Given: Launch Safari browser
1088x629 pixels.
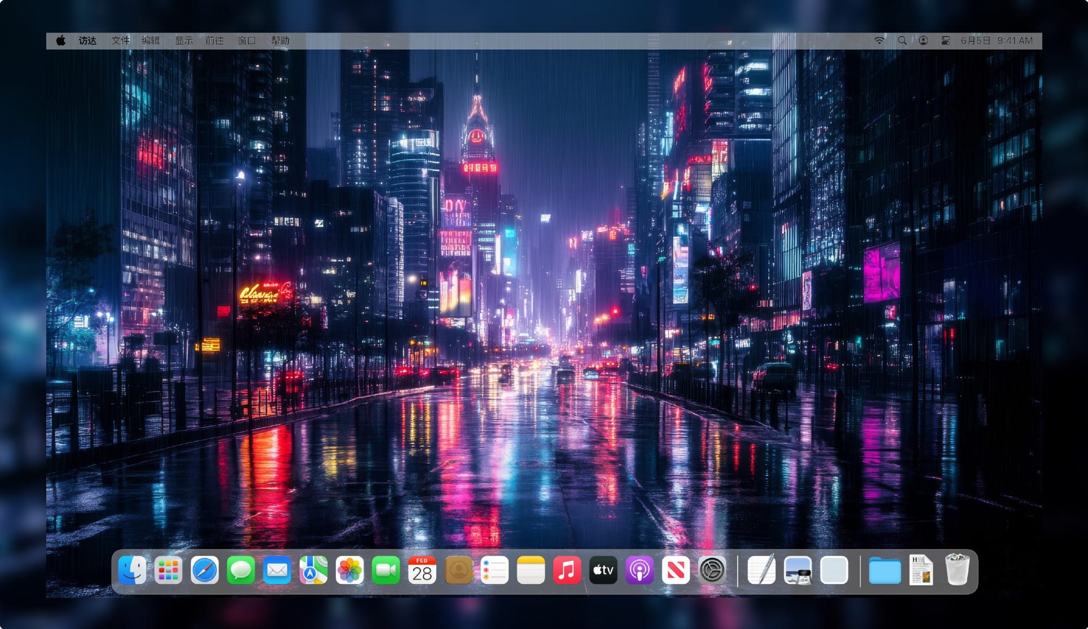Looking at the screenshot, I should pyautogui.click(x=206, y=571).
